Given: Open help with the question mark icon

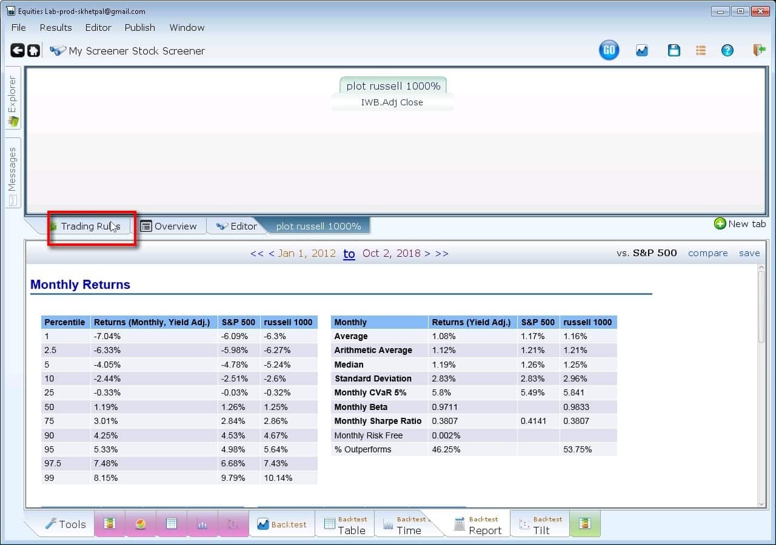Looking at the screenshot, I should [x=727, y=51].
